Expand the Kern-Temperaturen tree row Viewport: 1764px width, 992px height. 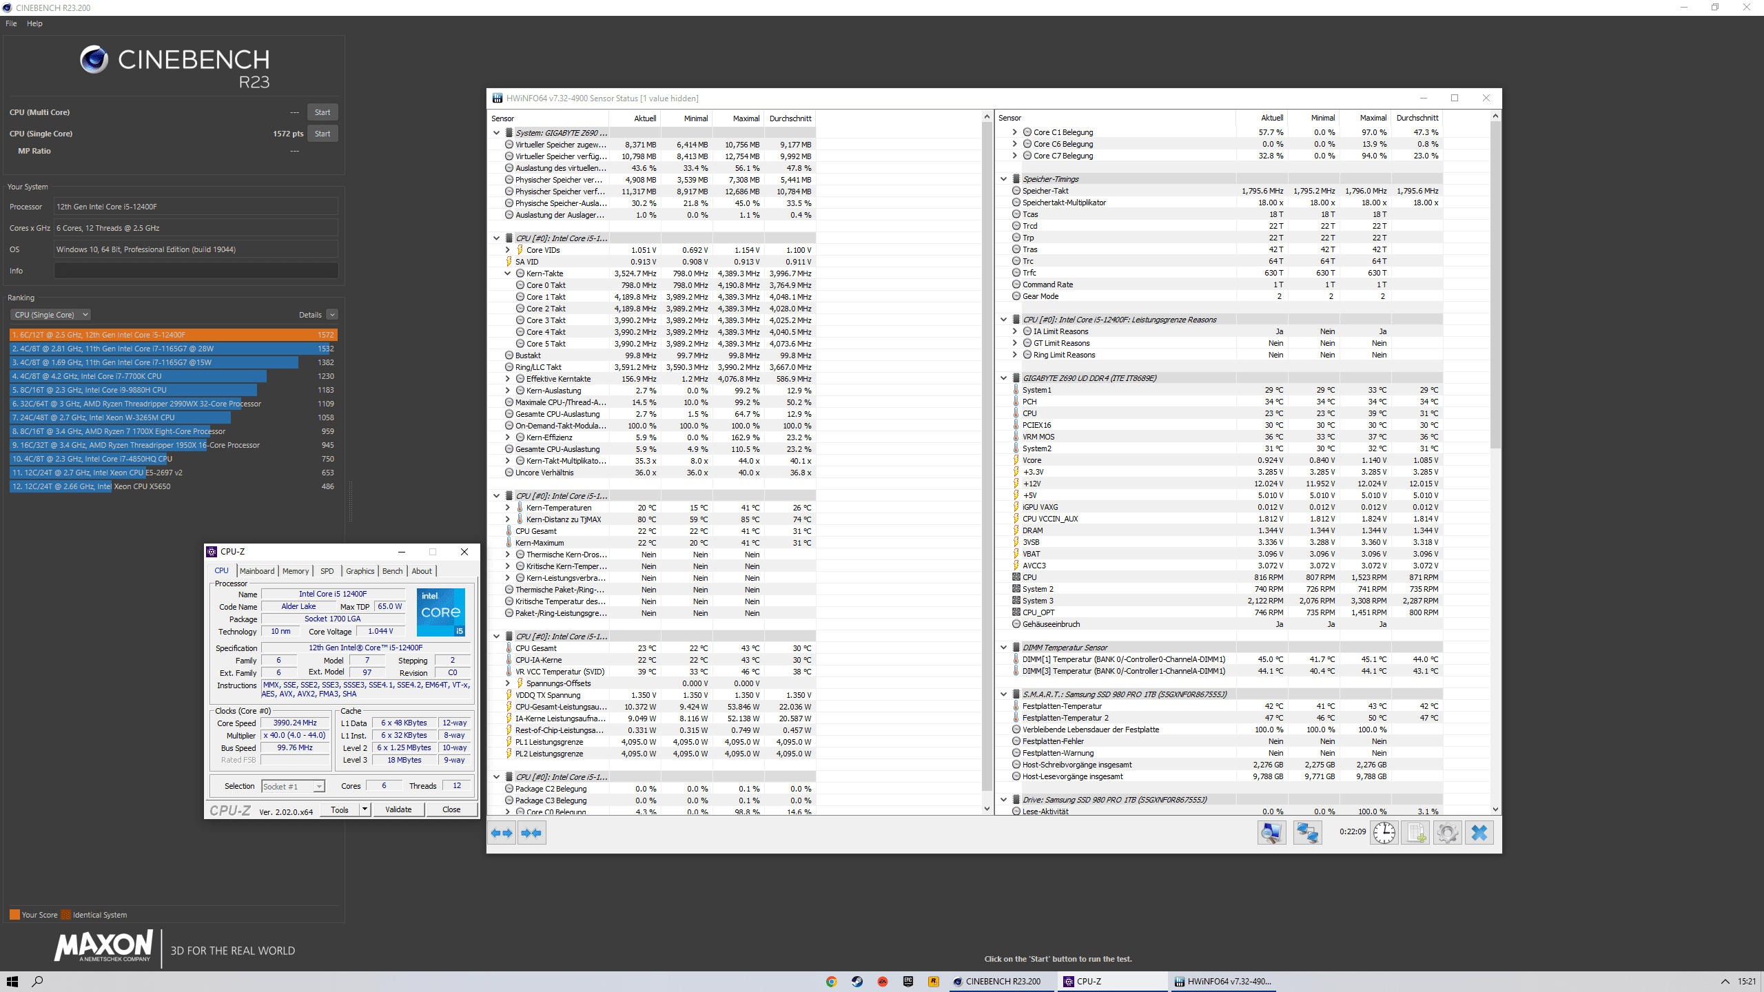click(x=508, y=508)
